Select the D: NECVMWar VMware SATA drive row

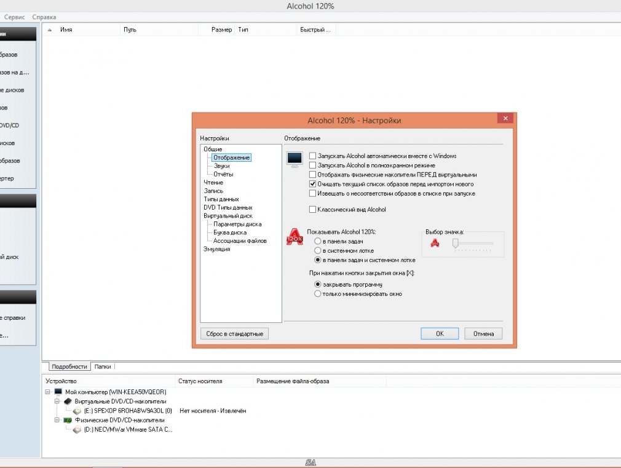tap(128, 429)
